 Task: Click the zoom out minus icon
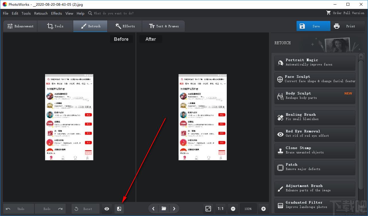(x=233, y=209)
